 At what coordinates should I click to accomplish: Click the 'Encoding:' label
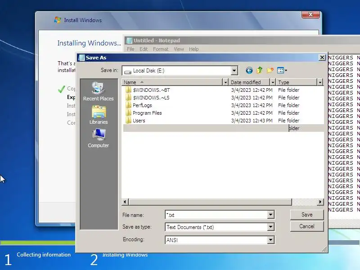coord(133,239)
